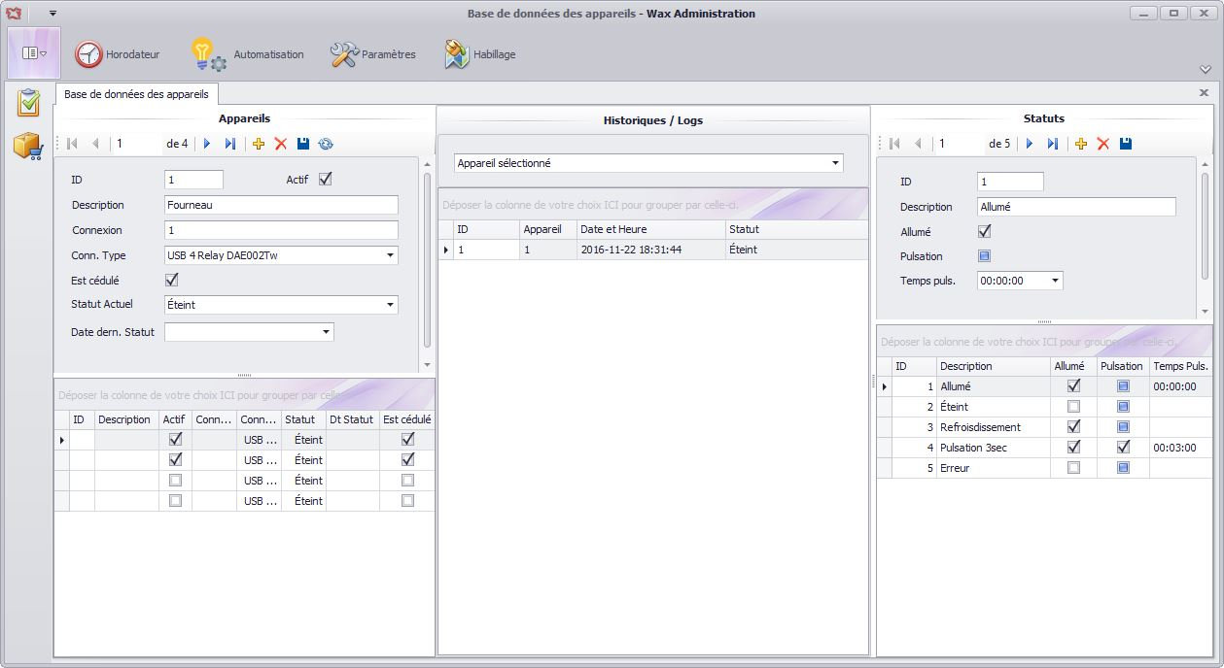Click the Horodateur button

click(118, 54)
